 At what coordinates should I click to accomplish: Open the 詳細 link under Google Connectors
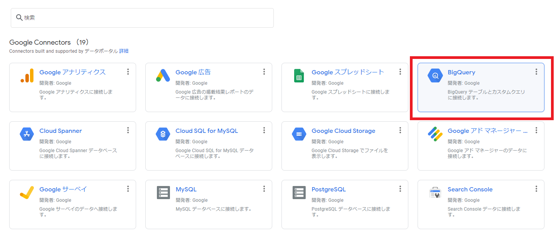[x=124, y=51]
